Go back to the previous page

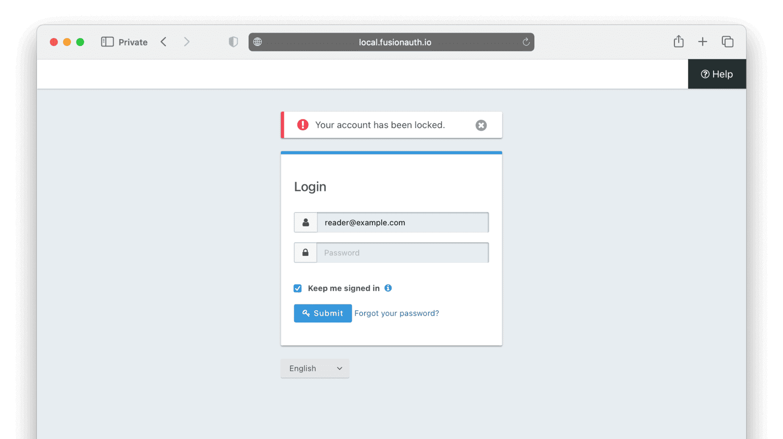tap(163, 42)
